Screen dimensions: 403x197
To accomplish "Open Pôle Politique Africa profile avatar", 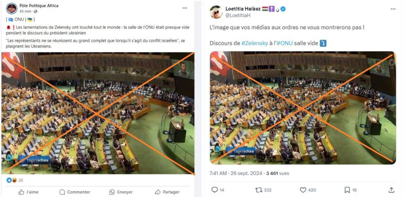I will click(12, 8).
